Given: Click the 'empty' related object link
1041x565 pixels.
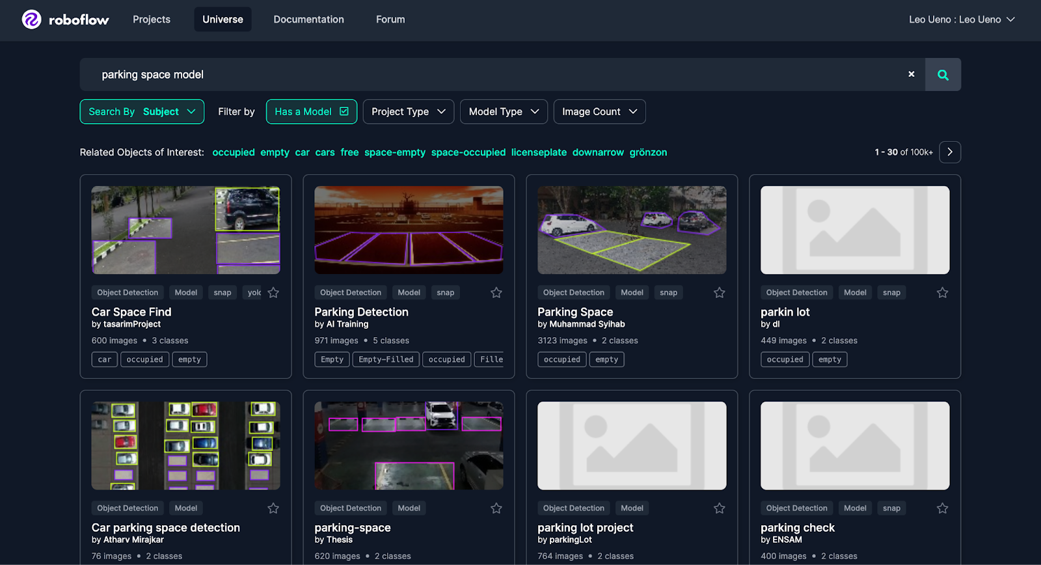Looking at the screenshot, I should coord(275,152).
